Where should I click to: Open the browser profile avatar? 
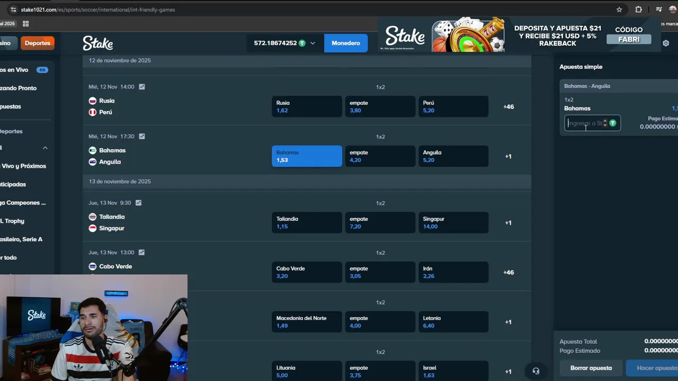click(x=673, y=10)
